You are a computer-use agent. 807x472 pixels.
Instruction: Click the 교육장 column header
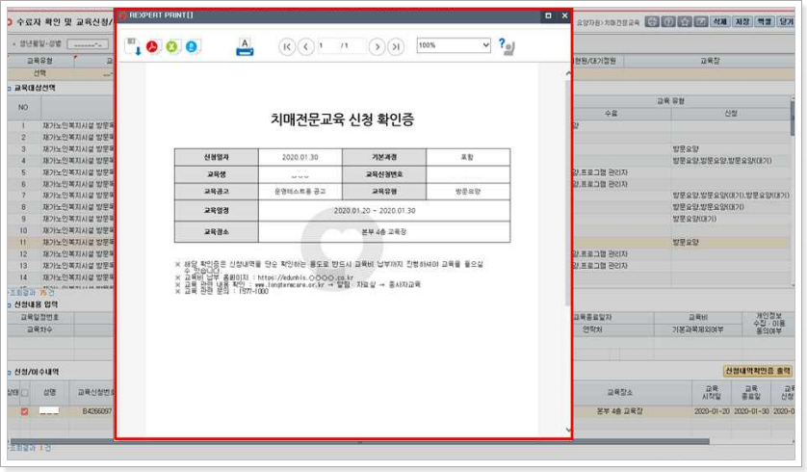(x=710, y=61)
